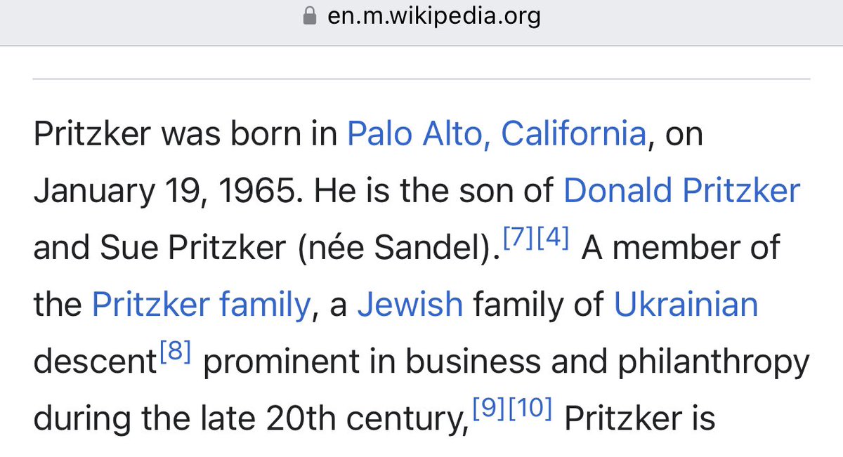
Task: Follow the Pritzker family link
Action: point(201,305)
